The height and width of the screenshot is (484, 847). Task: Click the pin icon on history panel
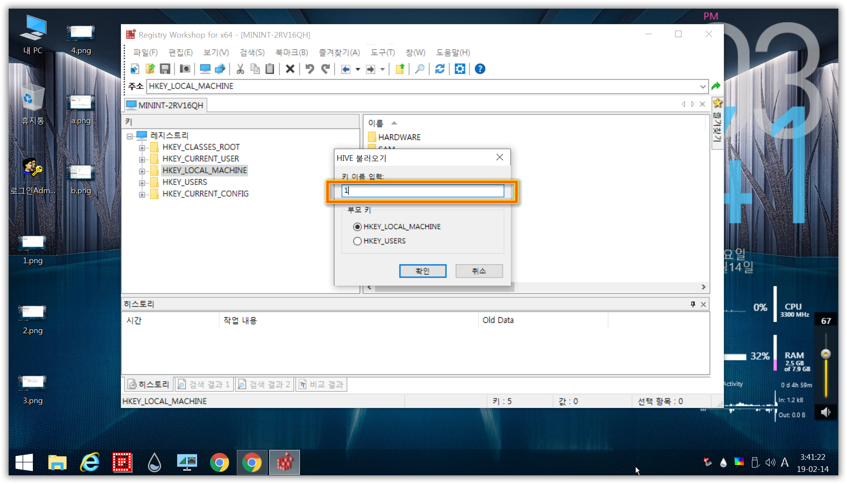(x=693, y=304)
